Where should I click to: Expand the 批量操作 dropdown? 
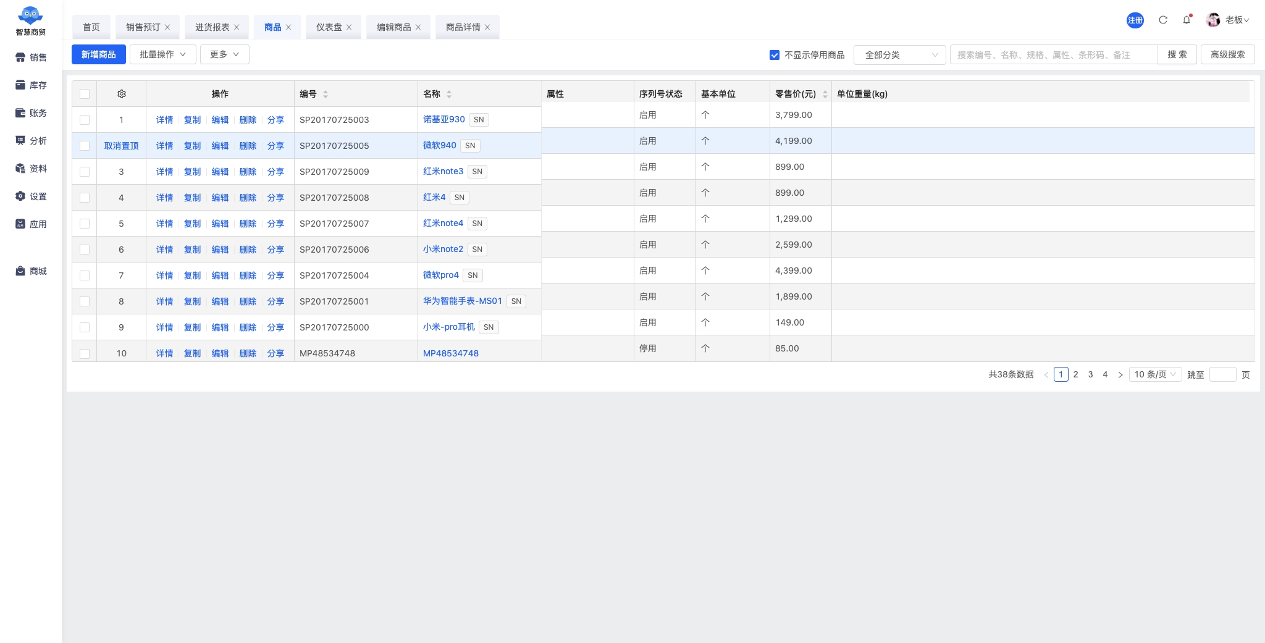(162, 54)
